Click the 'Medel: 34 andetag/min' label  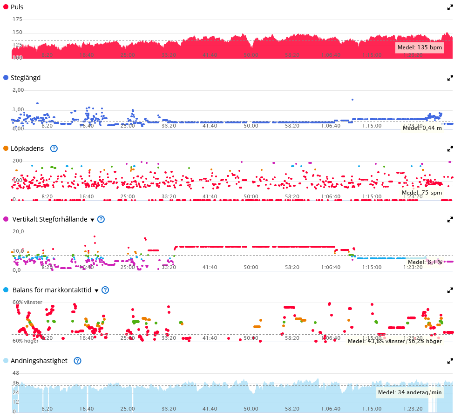coord(410,392)
